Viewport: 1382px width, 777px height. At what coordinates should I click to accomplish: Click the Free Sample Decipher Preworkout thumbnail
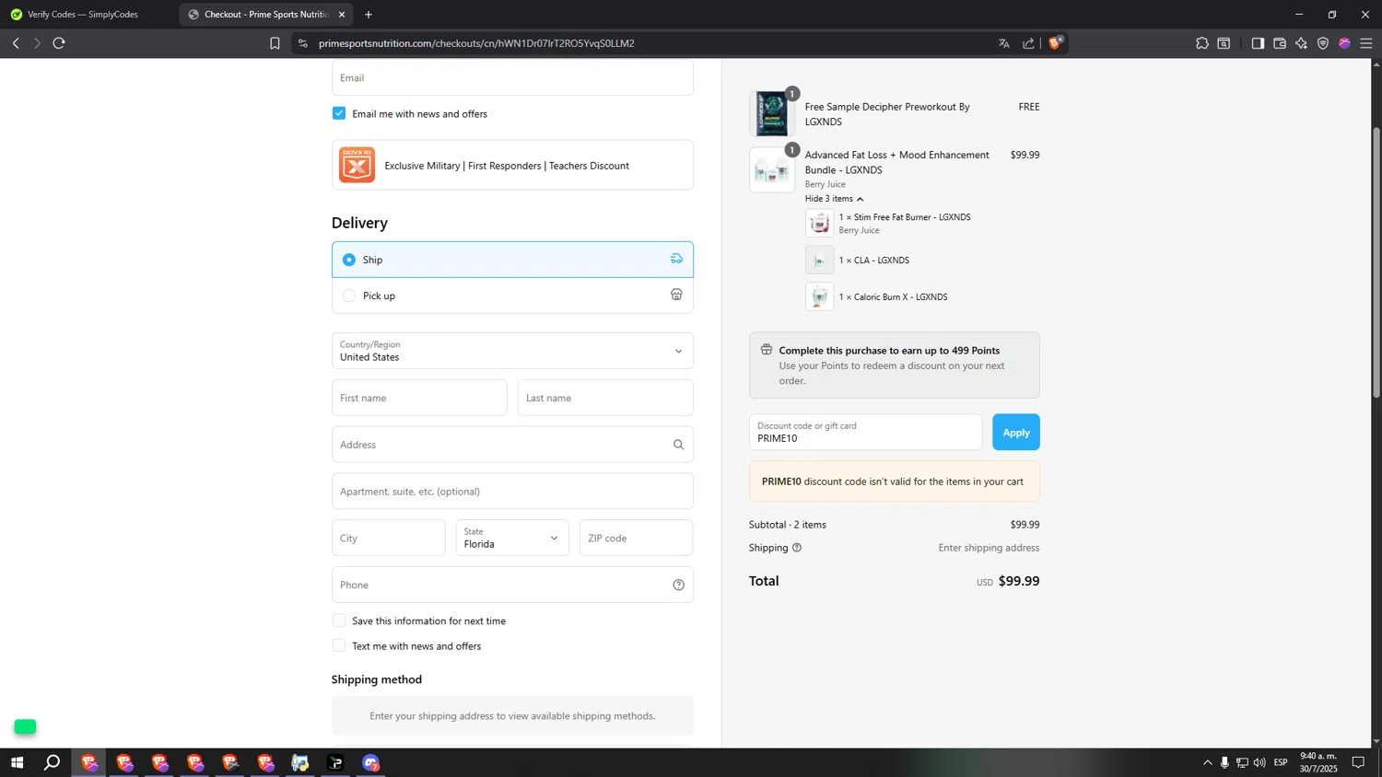(772, 113)
